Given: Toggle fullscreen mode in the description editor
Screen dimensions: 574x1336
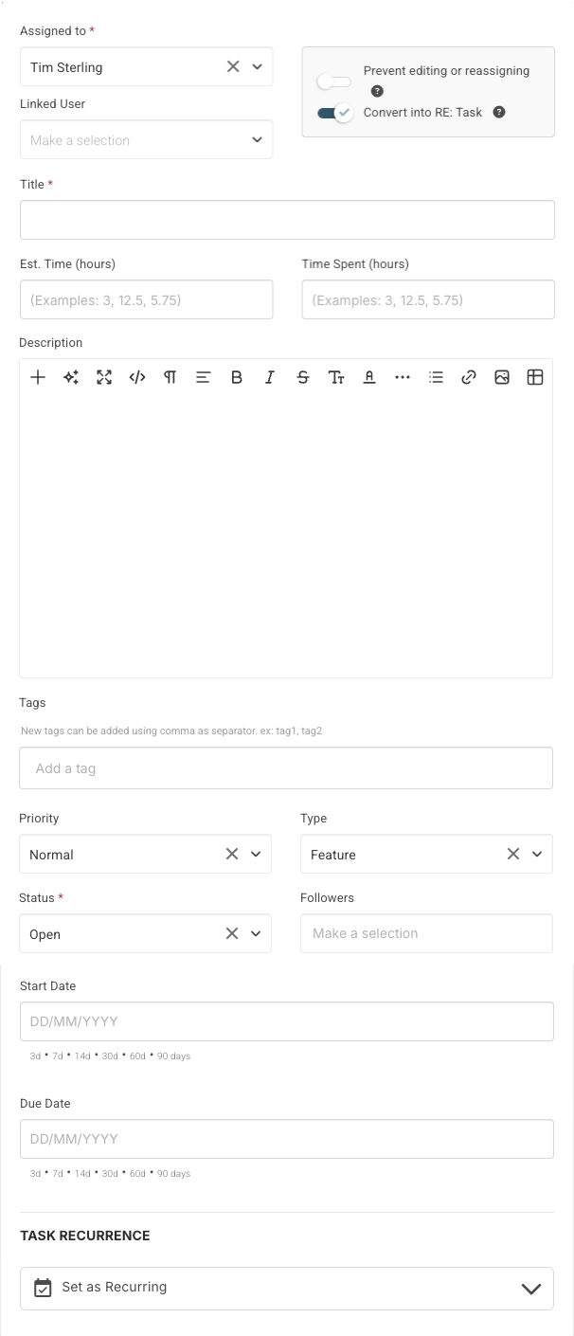Looking at the screenshot, I should coord(104,377).
